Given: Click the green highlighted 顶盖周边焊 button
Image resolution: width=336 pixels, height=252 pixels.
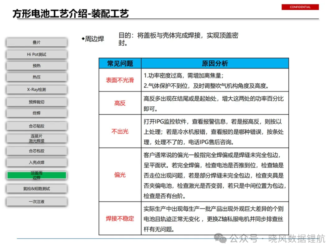Looking at the screenshot, I should (36, 175).
